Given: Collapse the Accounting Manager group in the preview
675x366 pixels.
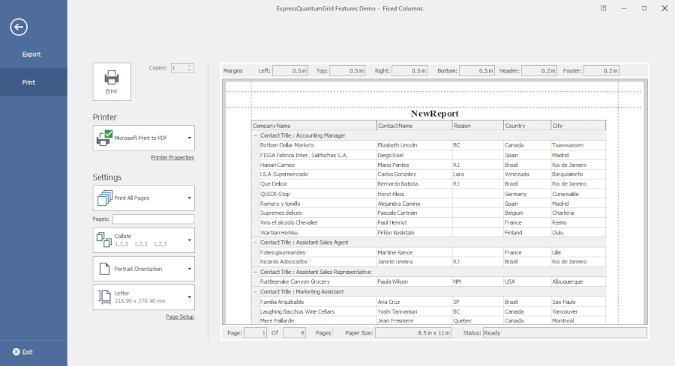Looking at the screenshot, I should 255,135.
